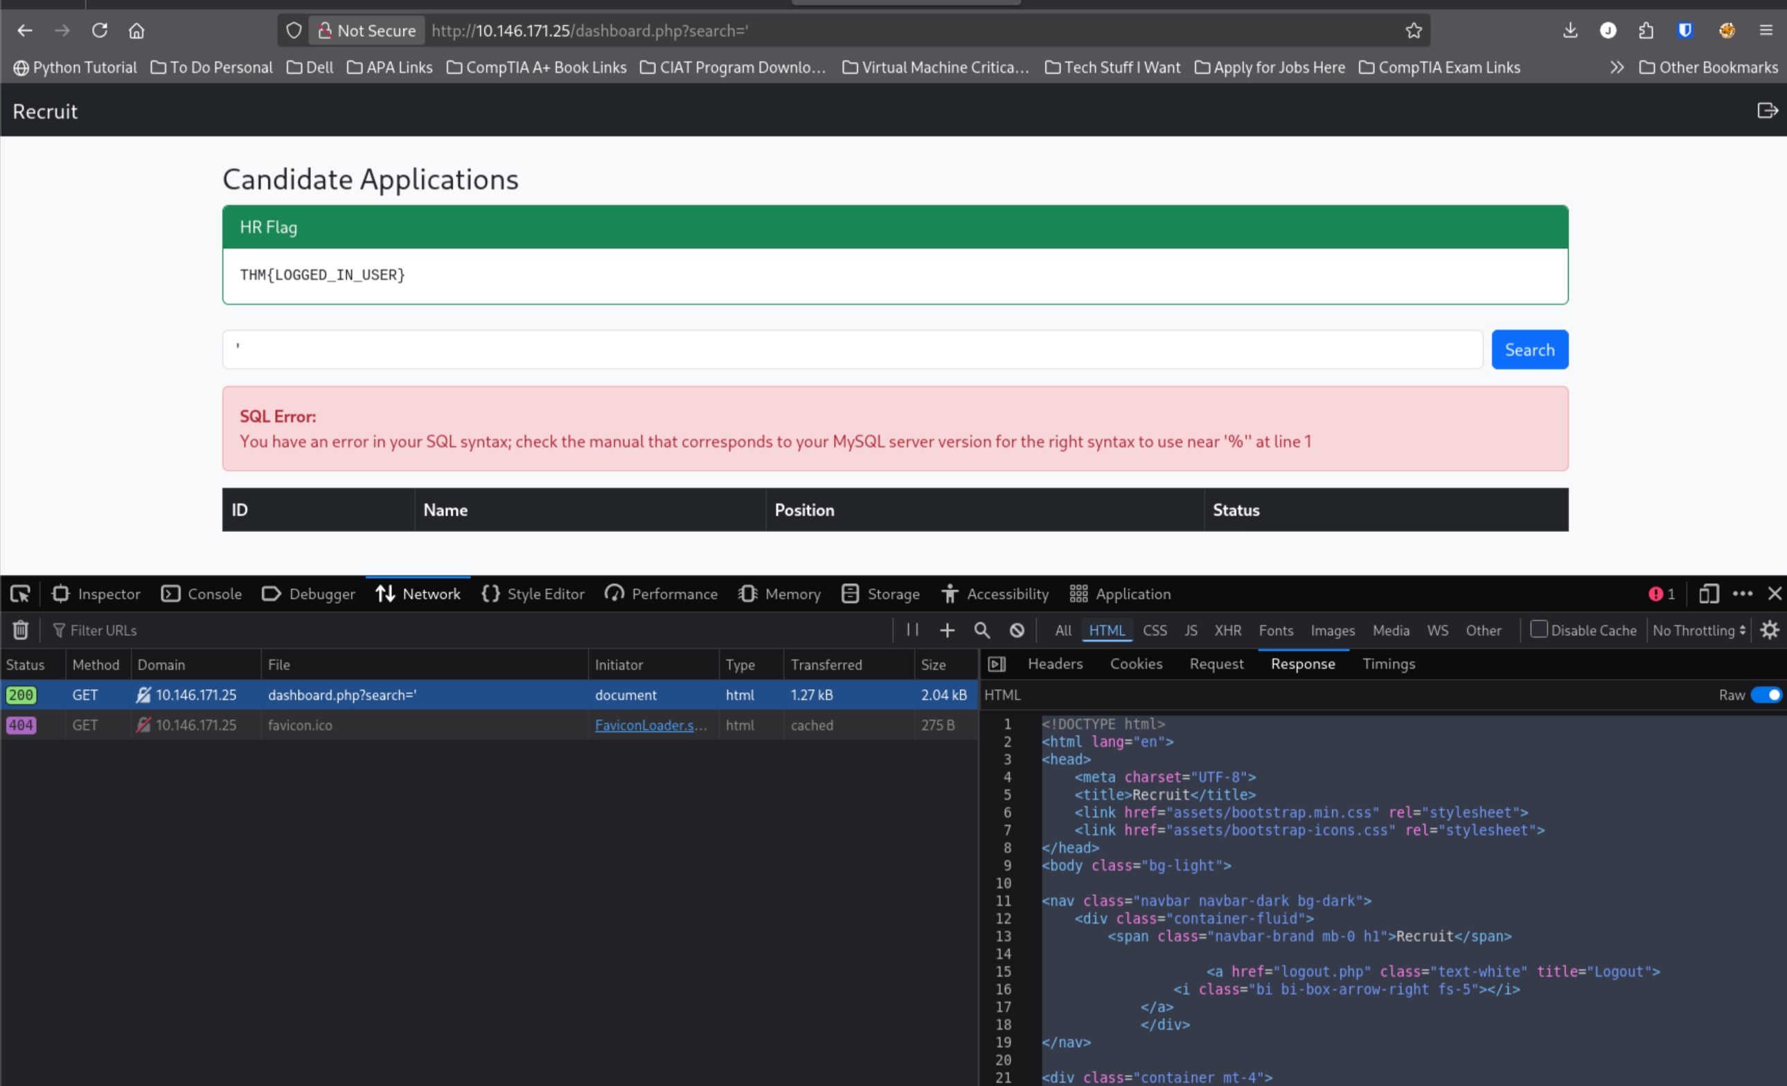Switch to the Inspector tab
Image resolution: width=1787 pixels, height=1086 pixels.
tap(96, 594)
